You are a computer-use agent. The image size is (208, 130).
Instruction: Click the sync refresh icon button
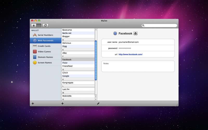(45, 25)
